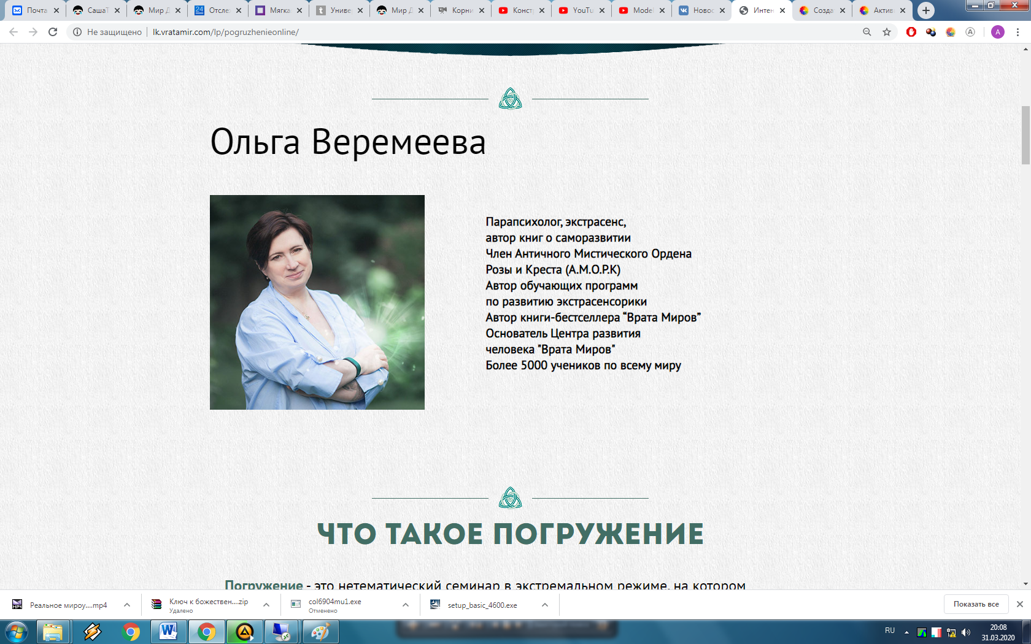Close the Актив tab
The height and width of the screenshot is (644, 1031).
903,10
